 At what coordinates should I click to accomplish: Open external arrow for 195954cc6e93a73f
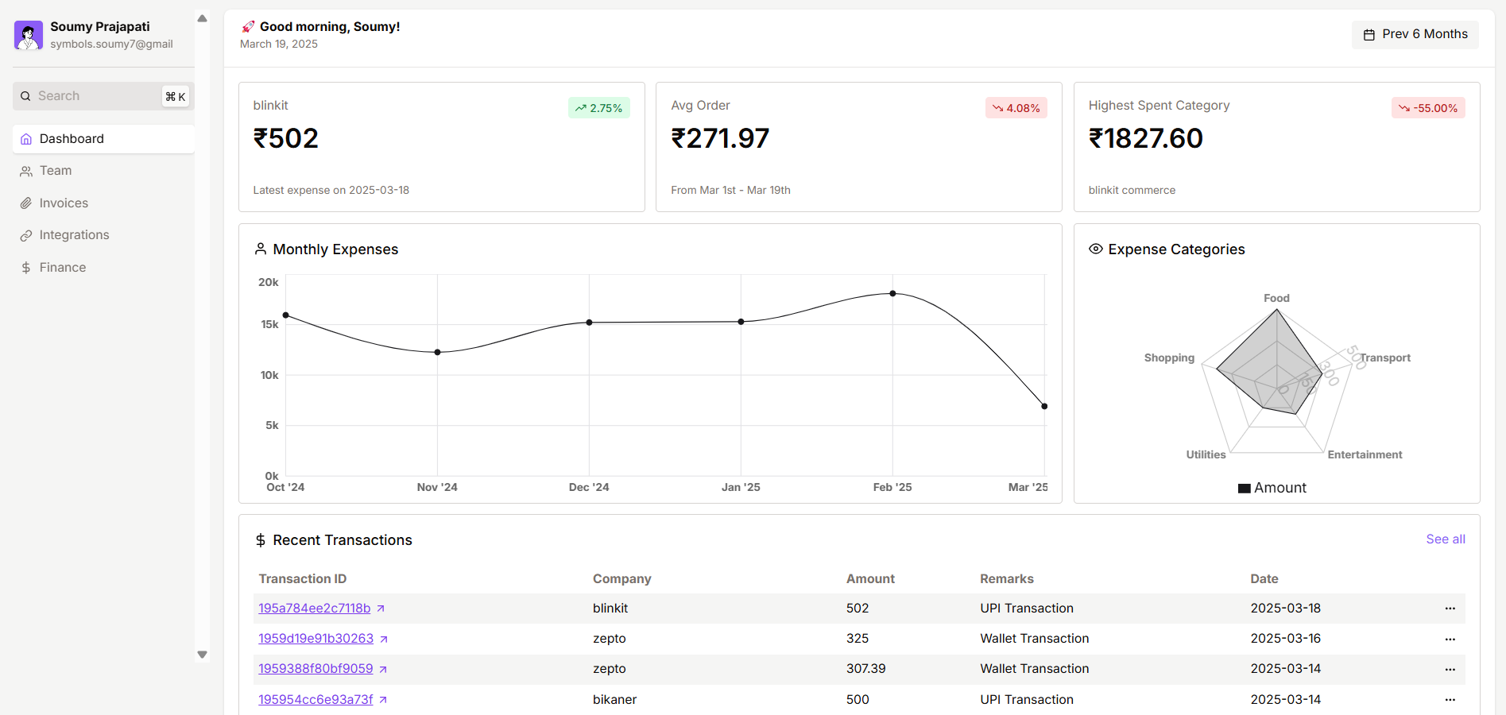point(383,700)
